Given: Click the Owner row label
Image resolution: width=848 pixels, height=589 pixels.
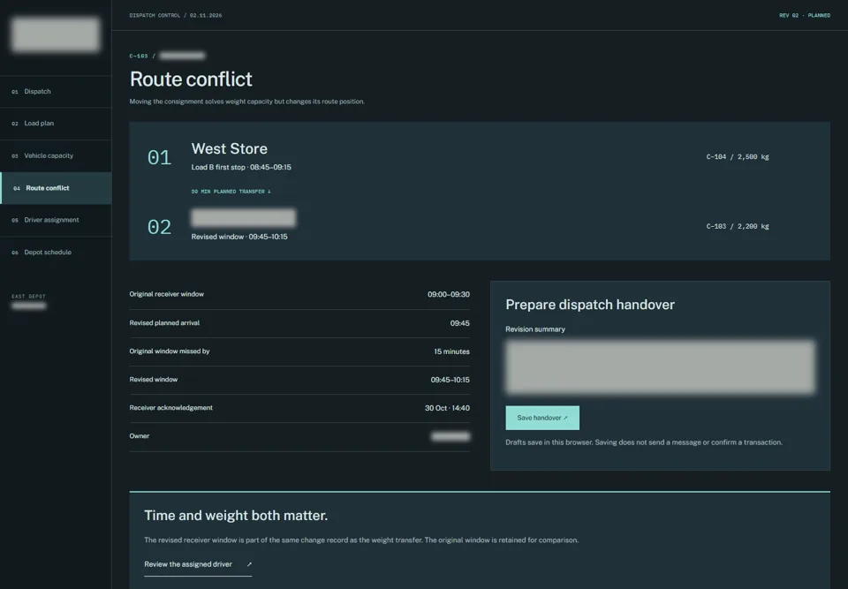Looking at the screenshot, I should tap(139, 436).
